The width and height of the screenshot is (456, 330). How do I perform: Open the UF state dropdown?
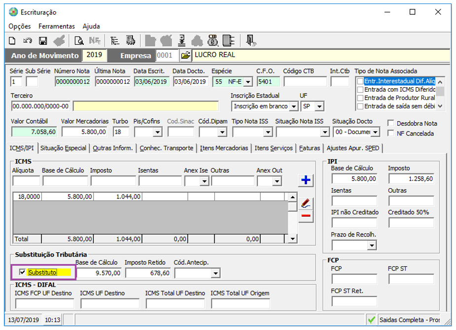(x=319, y=106)
